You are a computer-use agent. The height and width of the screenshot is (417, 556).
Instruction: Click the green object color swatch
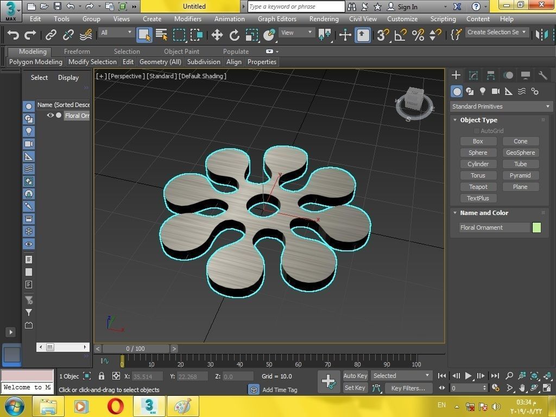click(x=536, y=228)
